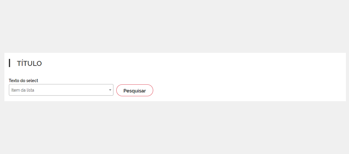Select the "Item da lista" placeholder text
Viewport: 349px width, 154px height.
click(23, 90)
